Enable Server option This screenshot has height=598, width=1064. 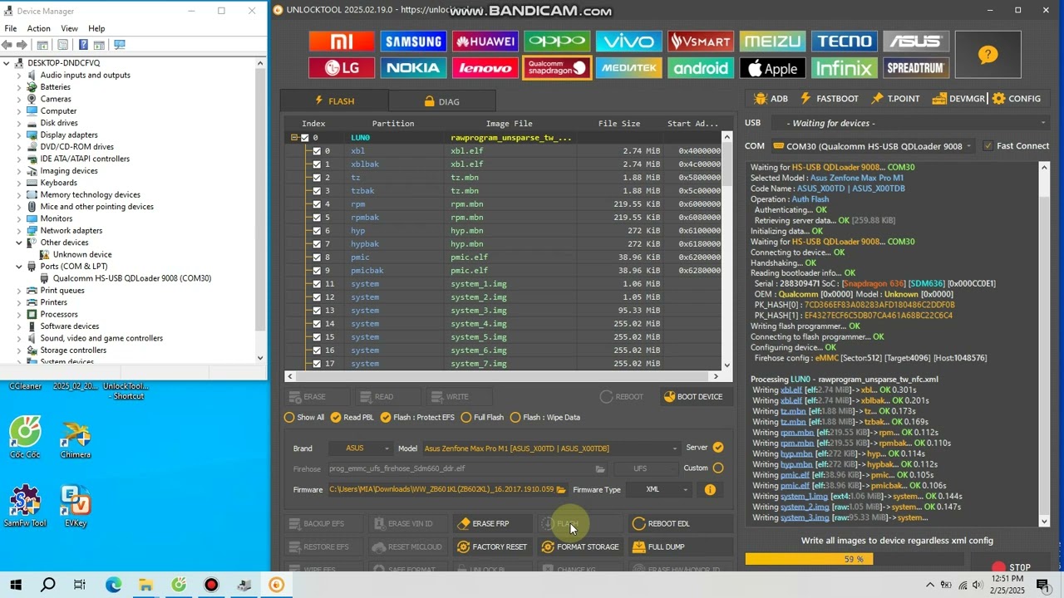[x=718, y=448]
